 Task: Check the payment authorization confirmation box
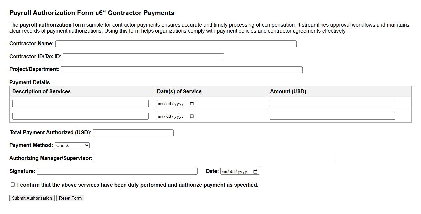click(x=13, y=184)
